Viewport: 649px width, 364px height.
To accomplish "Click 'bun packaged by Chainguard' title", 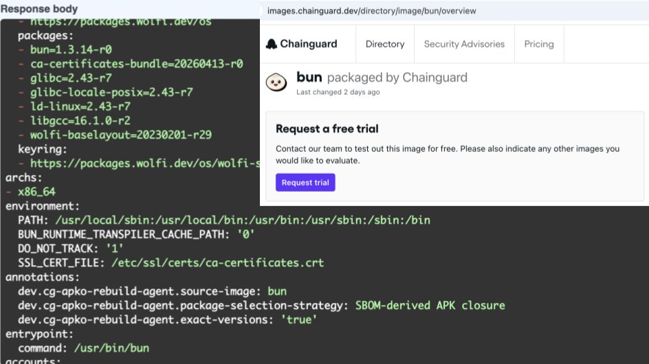I will click(x=382, y=78).
